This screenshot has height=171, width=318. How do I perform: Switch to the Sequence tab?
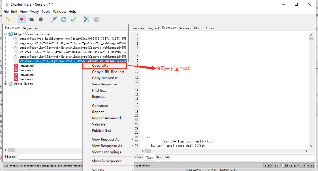click(30, 28)
